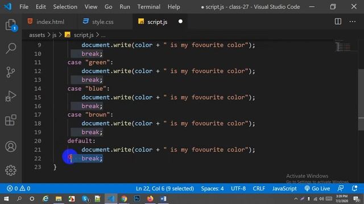Open the Terminal menu
This screenshot has width=364, height=204.
[x=148, y=7]
